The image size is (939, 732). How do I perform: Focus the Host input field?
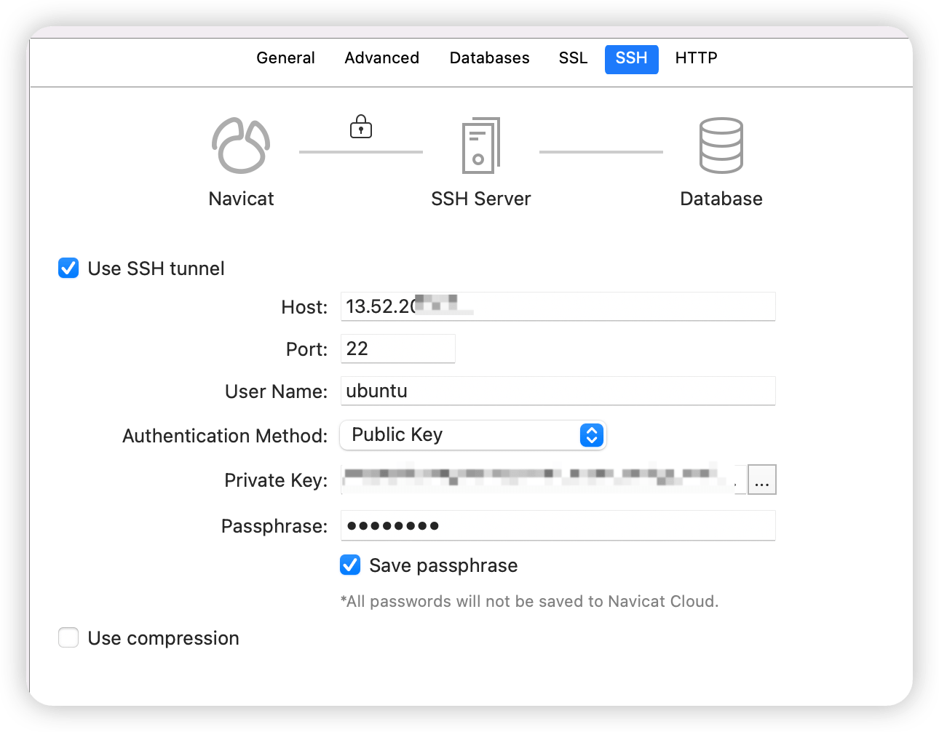tap(558, 306)
